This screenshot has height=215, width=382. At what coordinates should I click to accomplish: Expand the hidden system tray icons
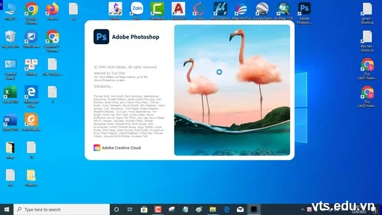pos(303,210)
